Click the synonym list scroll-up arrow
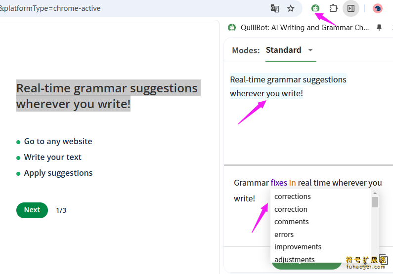Image resolution: width=393 pixels, height=274 pixels. click(x=375, y=193)
